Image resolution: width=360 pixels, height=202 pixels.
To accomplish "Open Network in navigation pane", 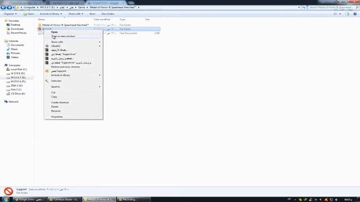I will click(13, 102).
